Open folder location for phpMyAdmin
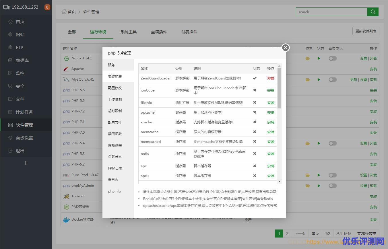The width and height of the screenshot is (388, 249). point(308,186)
